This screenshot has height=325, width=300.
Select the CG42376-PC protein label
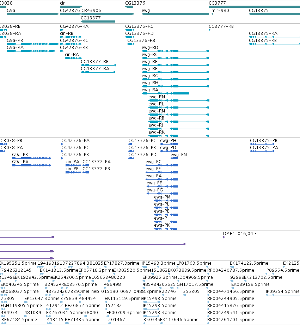[75, 148]
